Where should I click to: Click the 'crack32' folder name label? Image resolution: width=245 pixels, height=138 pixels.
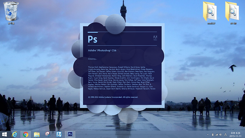tap(211, 23)
